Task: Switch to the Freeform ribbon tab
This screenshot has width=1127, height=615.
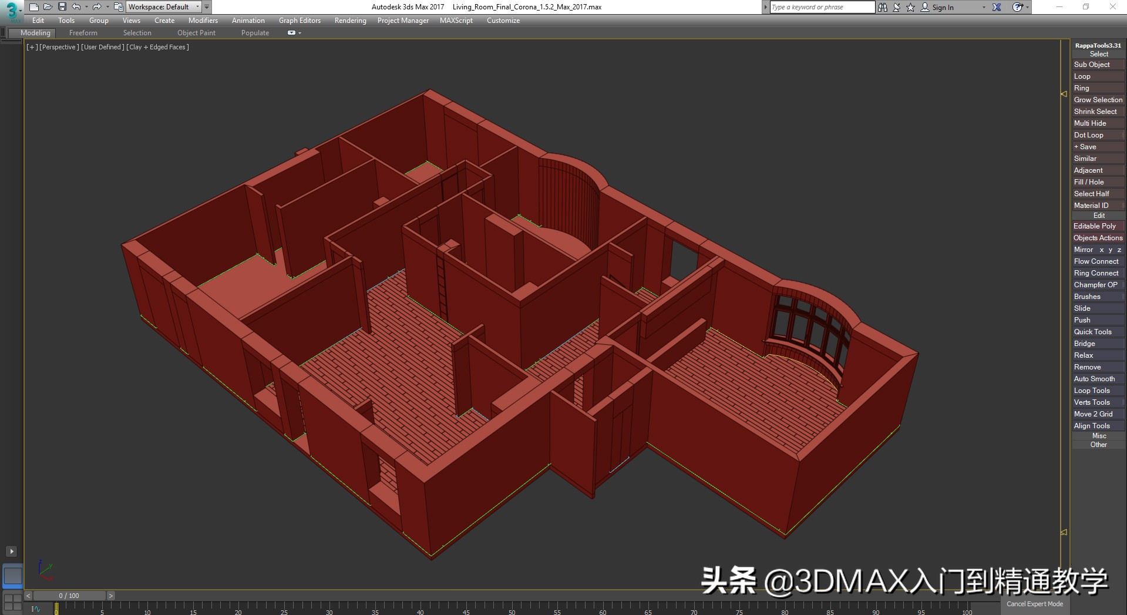Action: click(83, 33)
